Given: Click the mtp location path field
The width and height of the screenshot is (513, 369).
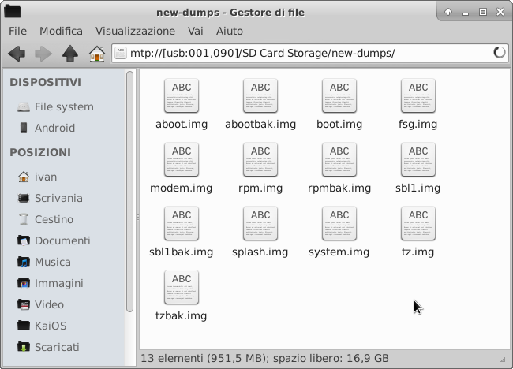Looking at the screenshot, I should (x=310, y=53).
